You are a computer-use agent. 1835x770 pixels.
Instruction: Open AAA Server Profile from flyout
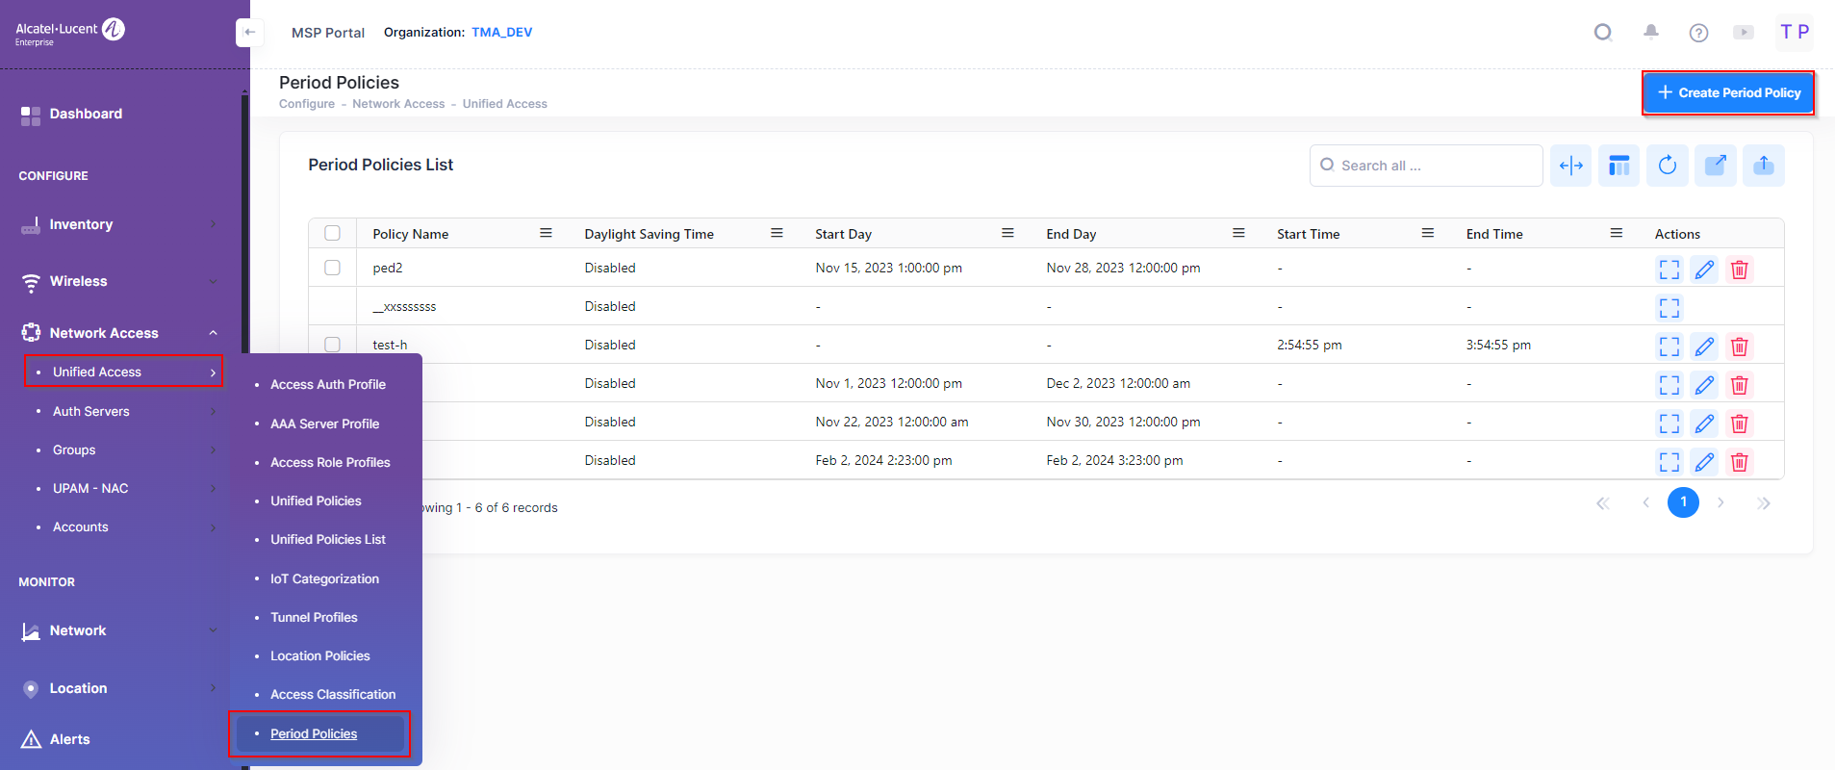[x=324, y=423]
